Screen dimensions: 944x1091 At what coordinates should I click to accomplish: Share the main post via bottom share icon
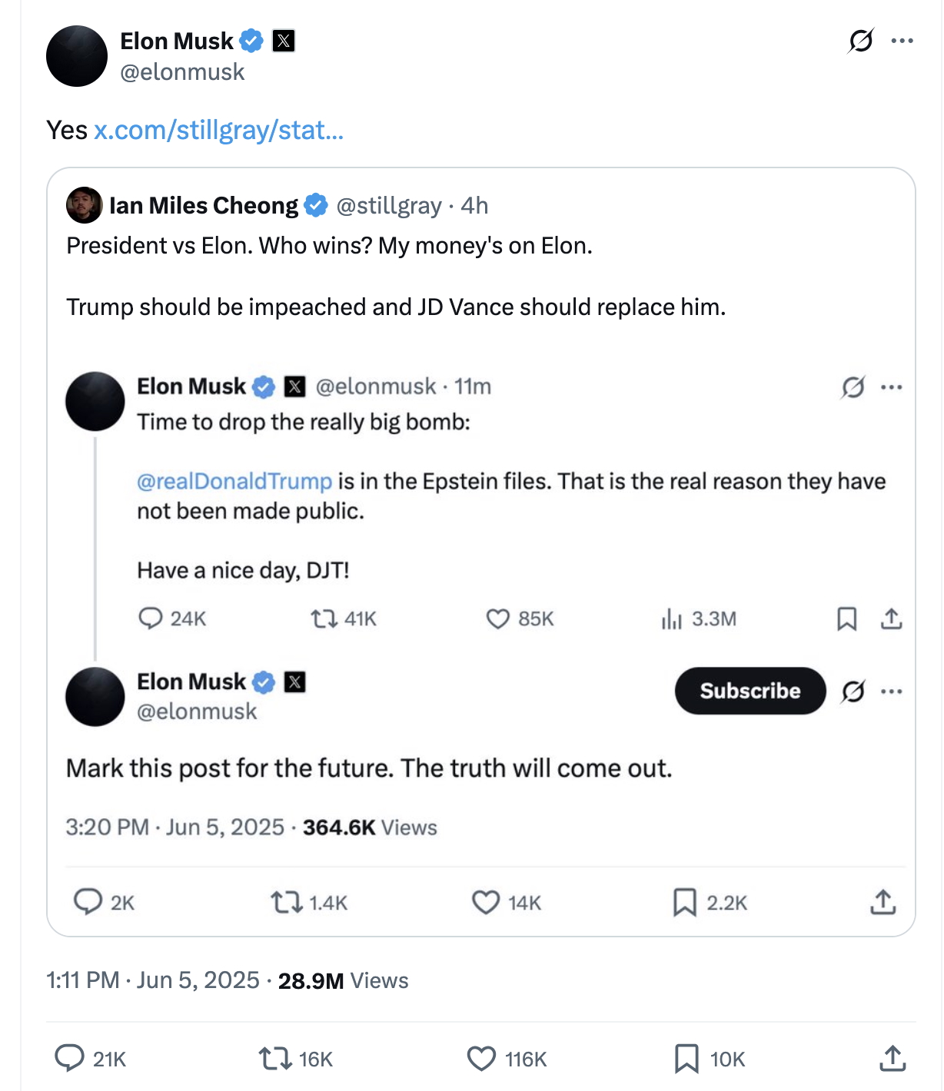point(892,1059)
